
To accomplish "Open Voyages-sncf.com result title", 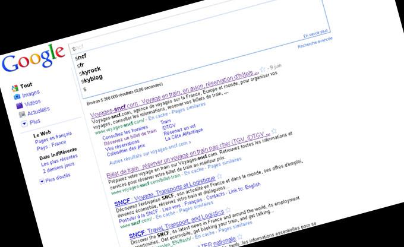I will coord(175,94).
